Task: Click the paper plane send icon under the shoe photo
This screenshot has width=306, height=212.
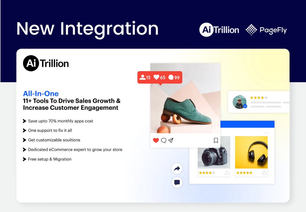Action: pyautogui.click(x=171, y=140)
